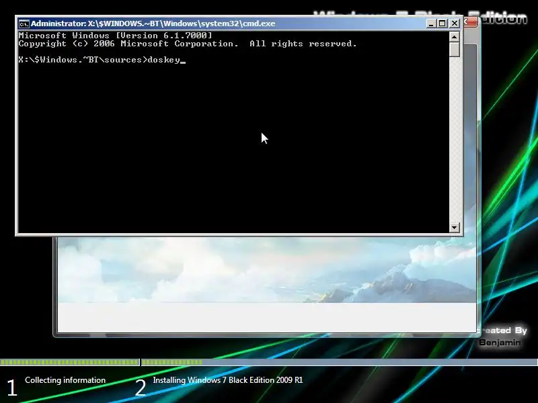Click the cmd.exe title bar text
Screen dimensions: 538x403
click(x=153, y=24)
